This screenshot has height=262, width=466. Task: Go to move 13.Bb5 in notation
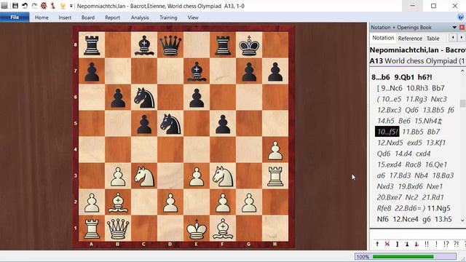(x=434, y=110)
